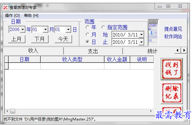Screen dimensions: 194x125
Task: Click the 上月 button
Action: [x=17, y=39]
